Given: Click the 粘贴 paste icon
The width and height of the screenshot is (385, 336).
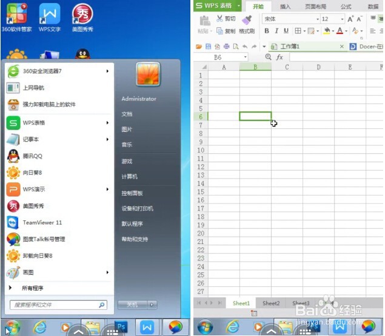Looking at the screenshot, I should coord(205,21).
